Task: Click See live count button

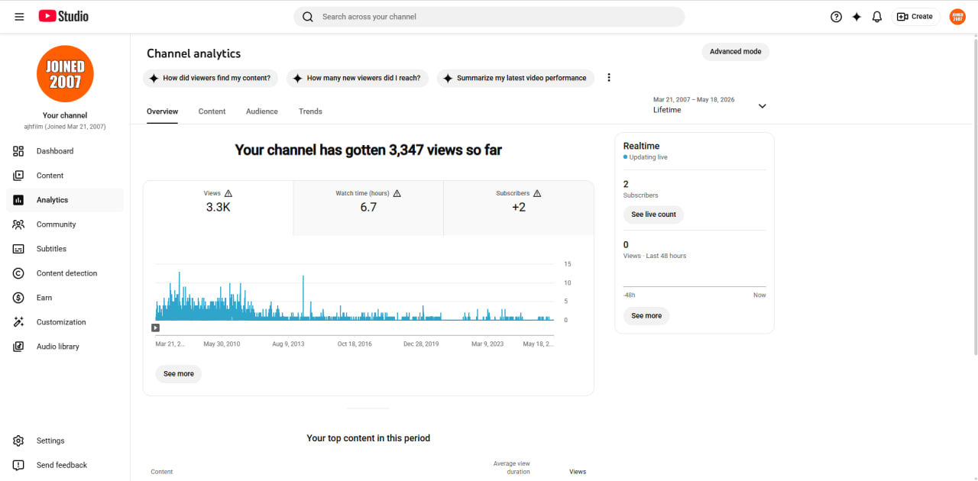Action: click(x=653, y=215)
